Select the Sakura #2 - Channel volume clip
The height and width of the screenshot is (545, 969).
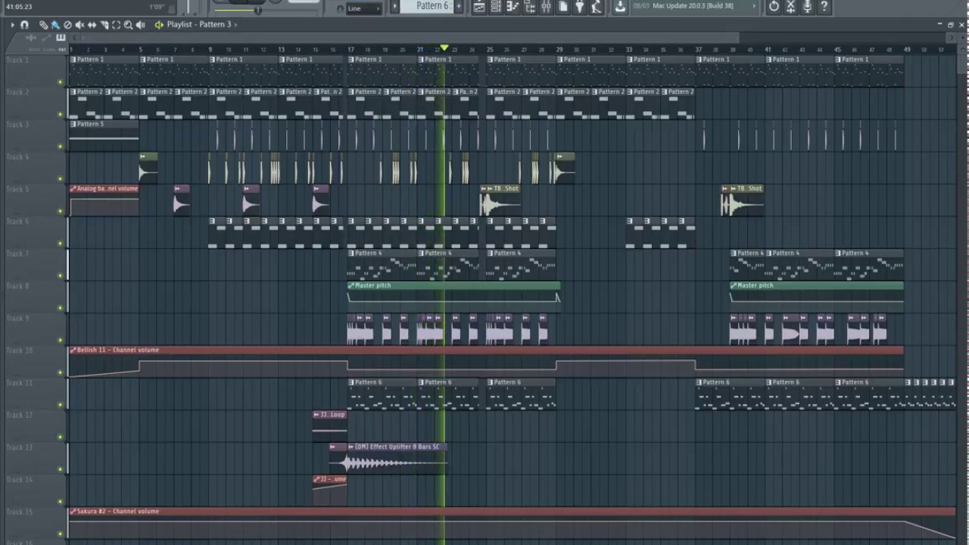point(513,523)
